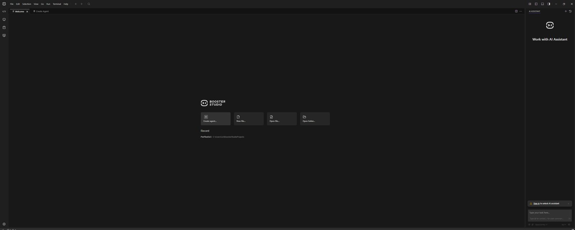Toggle the secondary side bar layout icon
The image size is (575, 230).
click(x=549, y=4)
